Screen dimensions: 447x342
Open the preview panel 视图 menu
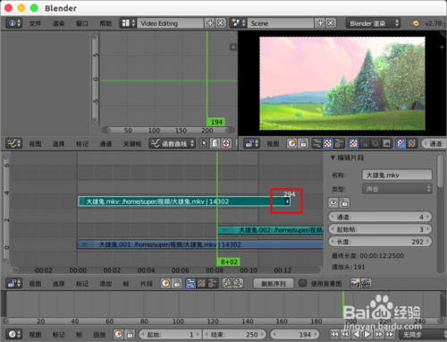[x=273, y=144]
